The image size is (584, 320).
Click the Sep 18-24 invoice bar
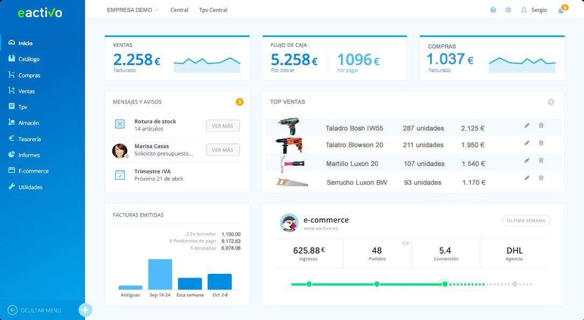tap(160, 274)
